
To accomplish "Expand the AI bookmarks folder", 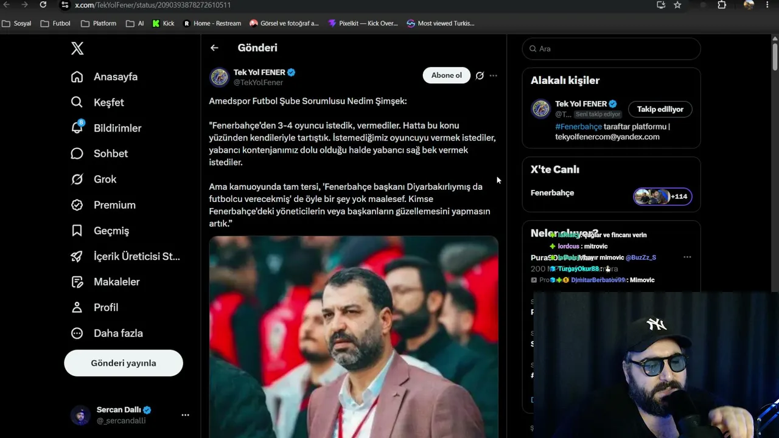I will pos(135,23).
